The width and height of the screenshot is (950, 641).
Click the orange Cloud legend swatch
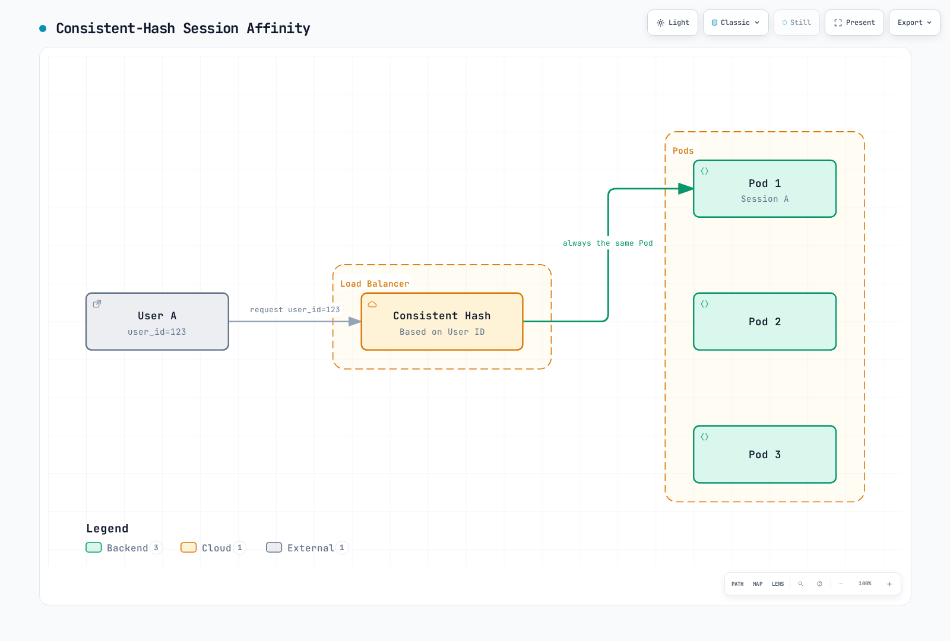pos(189,547)
